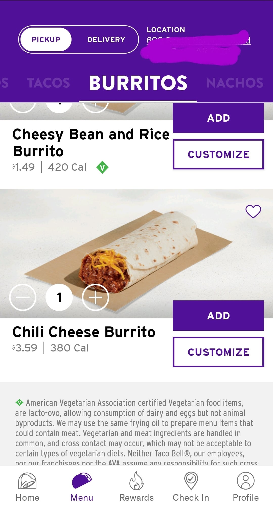Add Chili Cheese Burrito to order

(218, 316)
